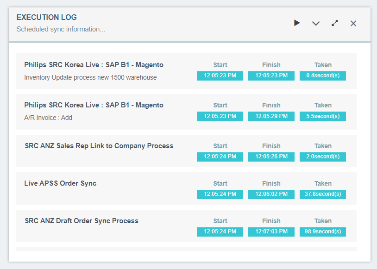Open the A/R Invoice : Add entry
The height and width of the screenshot is (269, 377).
(48, 118)
